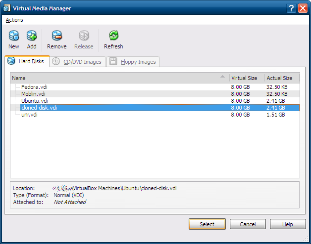Click the Select button
Screen dimensions: 311x244
click(x=207, y=224)
